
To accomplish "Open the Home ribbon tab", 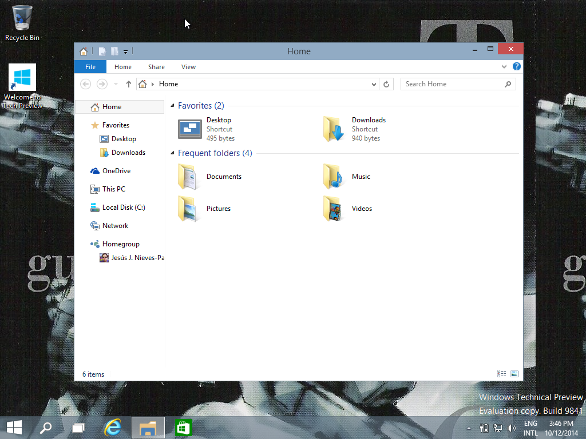I will [x=123, y=67].
